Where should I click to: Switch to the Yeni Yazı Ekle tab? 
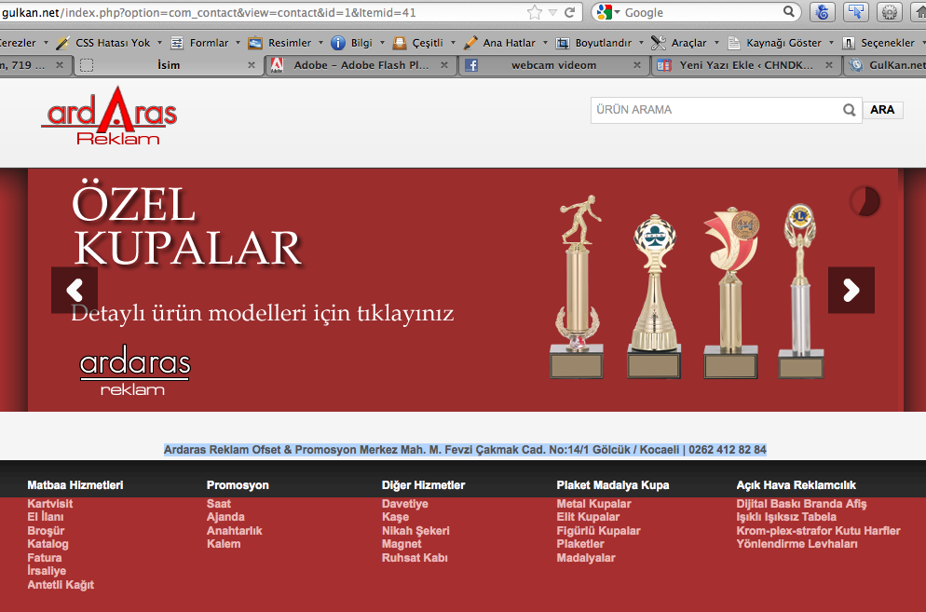pos(746,65)
